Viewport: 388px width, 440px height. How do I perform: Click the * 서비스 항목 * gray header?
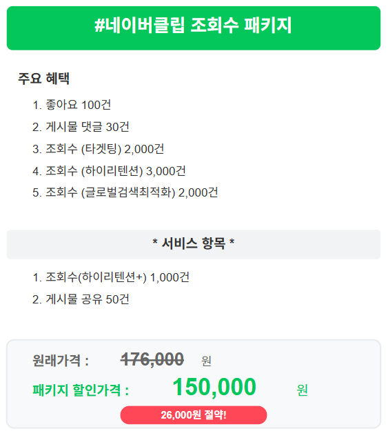click(194, 244)
